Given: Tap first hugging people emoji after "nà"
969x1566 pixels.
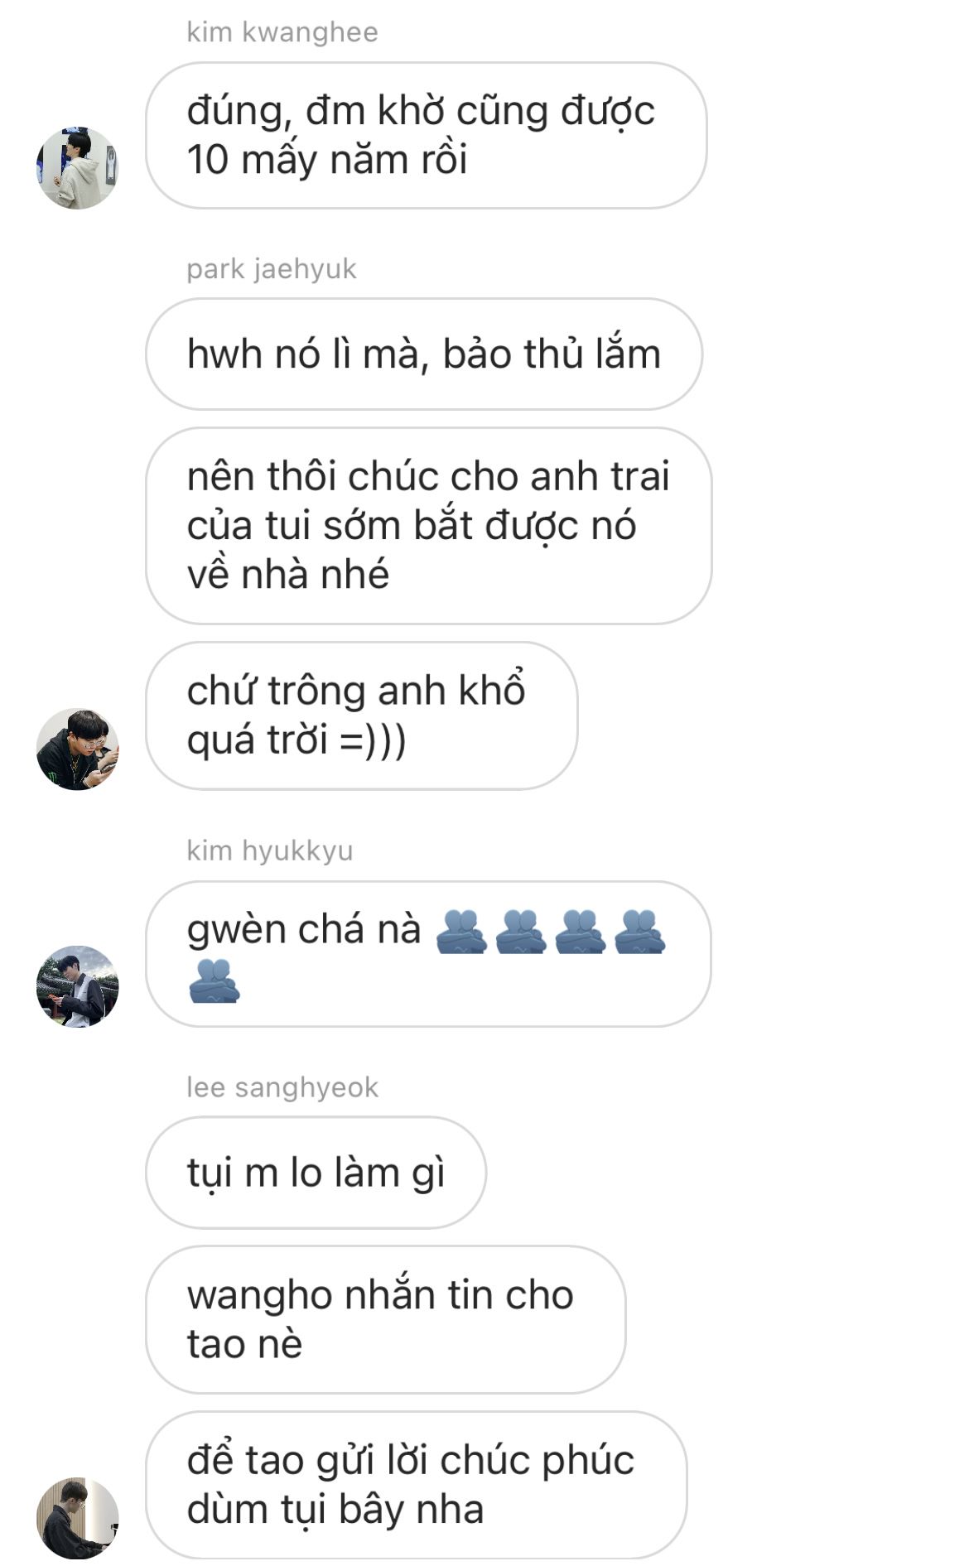Looking at the screenshot, I should coord(461,932).
